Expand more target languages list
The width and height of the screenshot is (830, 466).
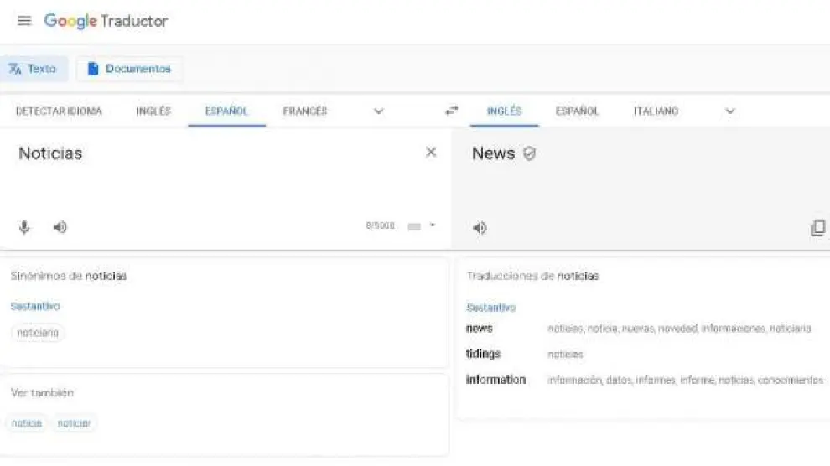729,111
